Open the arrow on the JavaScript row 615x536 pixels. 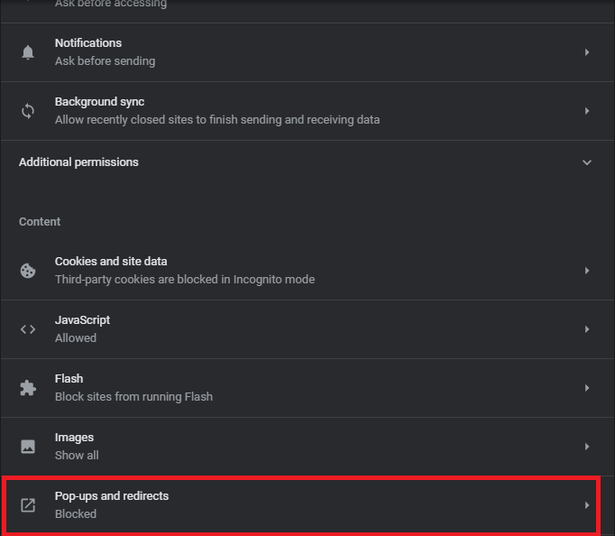(x=587, y=329)
